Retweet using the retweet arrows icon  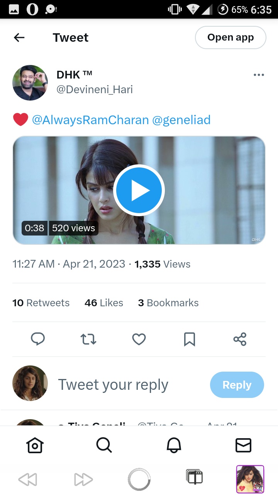(x=88, y=339)
